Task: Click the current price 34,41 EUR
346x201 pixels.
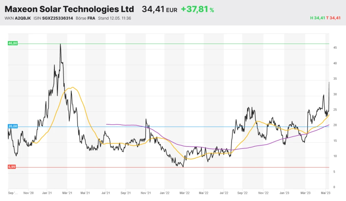Action: point(159,10)
